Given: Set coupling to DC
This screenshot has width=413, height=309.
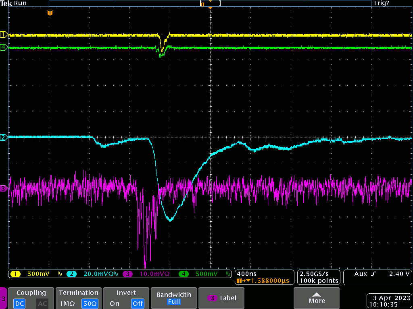Looking at the screenshot, I should tap(19, 303).
